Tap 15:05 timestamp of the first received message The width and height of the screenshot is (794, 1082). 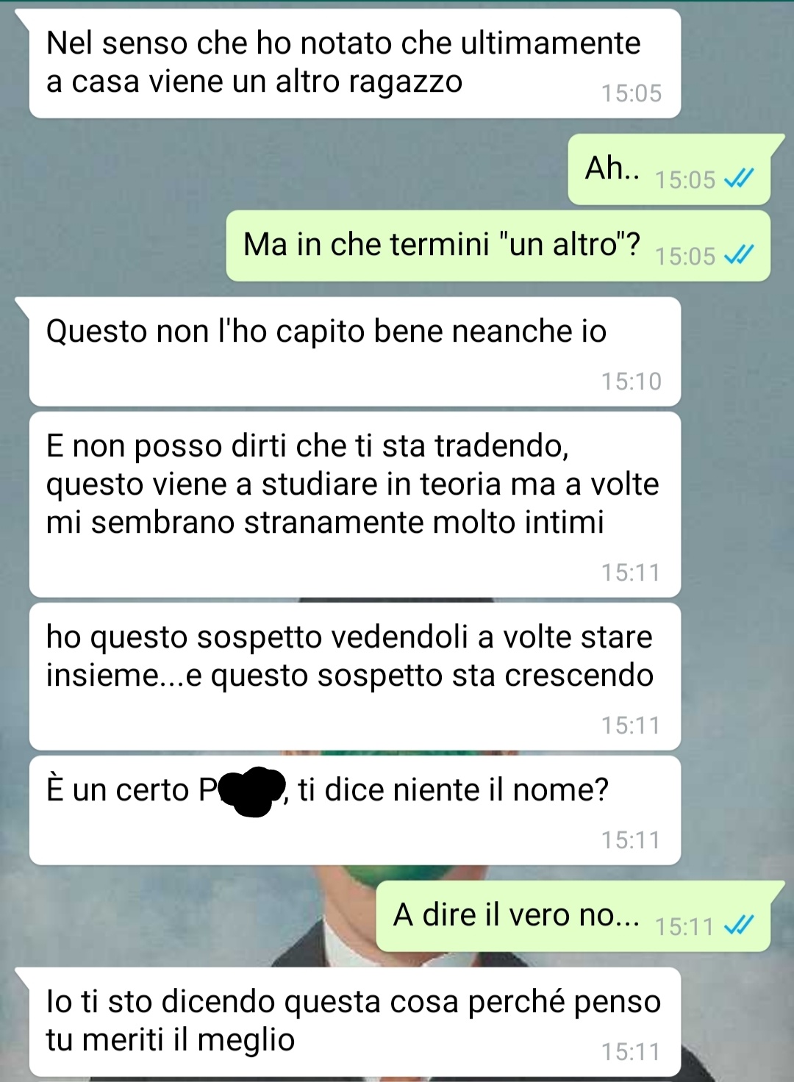click(x=632, y=93)
